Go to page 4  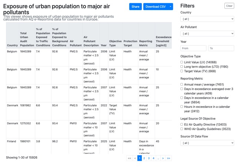coord(153,158)
